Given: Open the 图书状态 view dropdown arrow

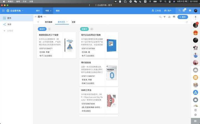Looking at the screenshot, I should (x=67, y=22).
